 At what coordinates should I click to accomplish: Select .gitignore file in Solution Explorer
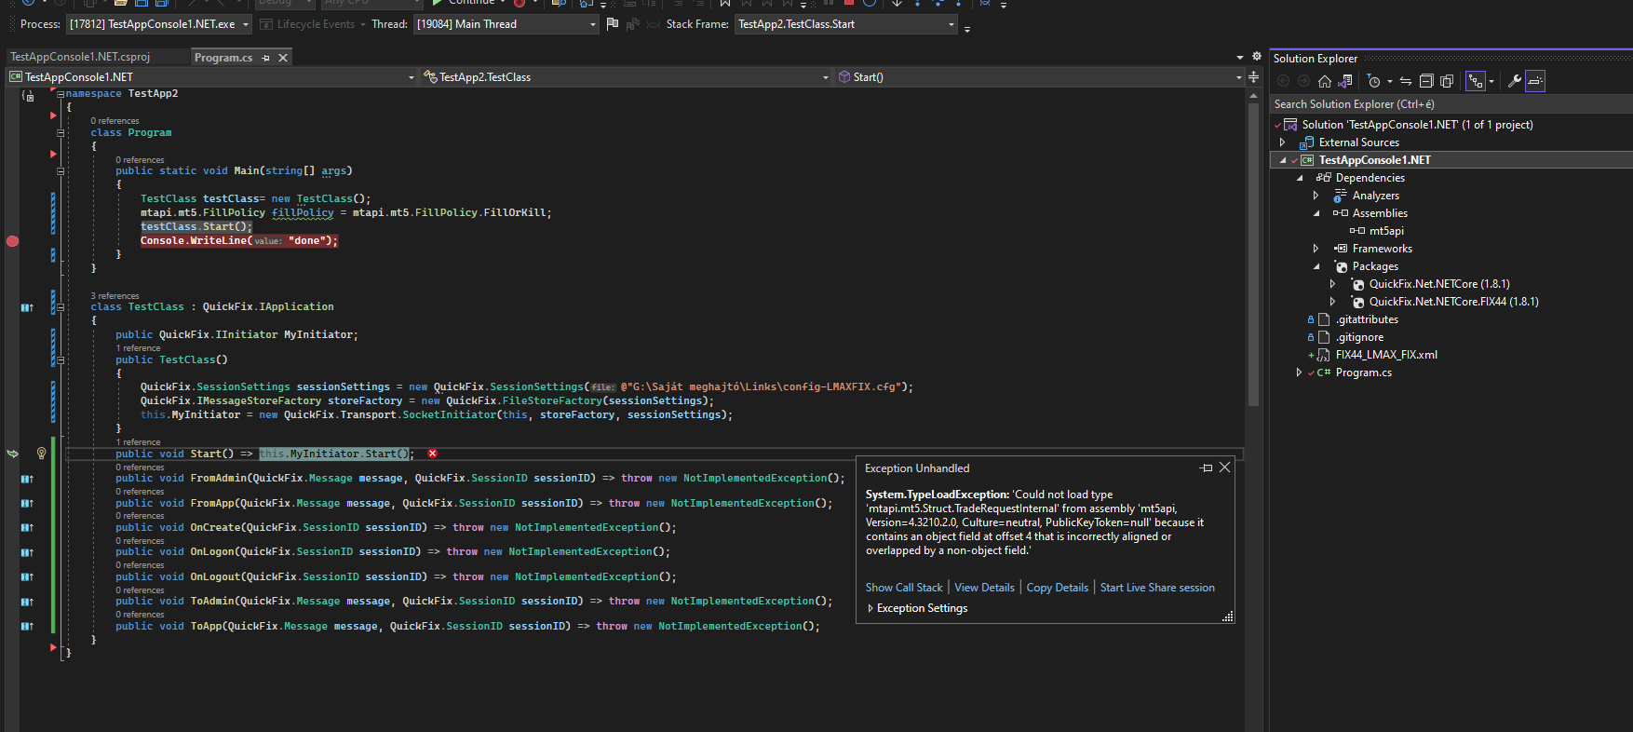(1359, 337)
